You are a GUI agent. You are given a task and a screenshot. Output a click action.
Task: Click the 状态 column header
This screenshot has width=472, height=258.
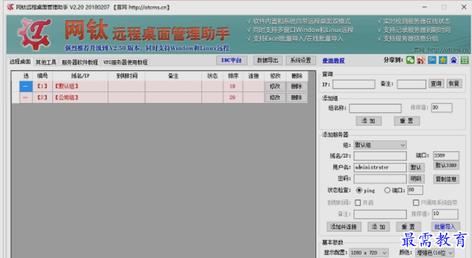pyautogui.click(x=212, y=76)
